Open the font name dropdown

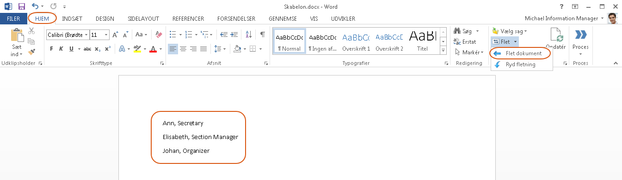click(x=86, y=35)
